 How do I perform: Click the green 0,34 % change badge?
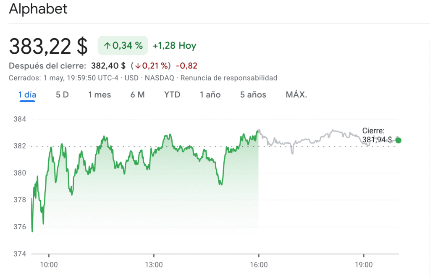[x=123, y=45]
